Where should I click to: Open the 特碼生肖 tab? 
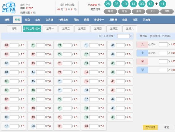point(63,20)
